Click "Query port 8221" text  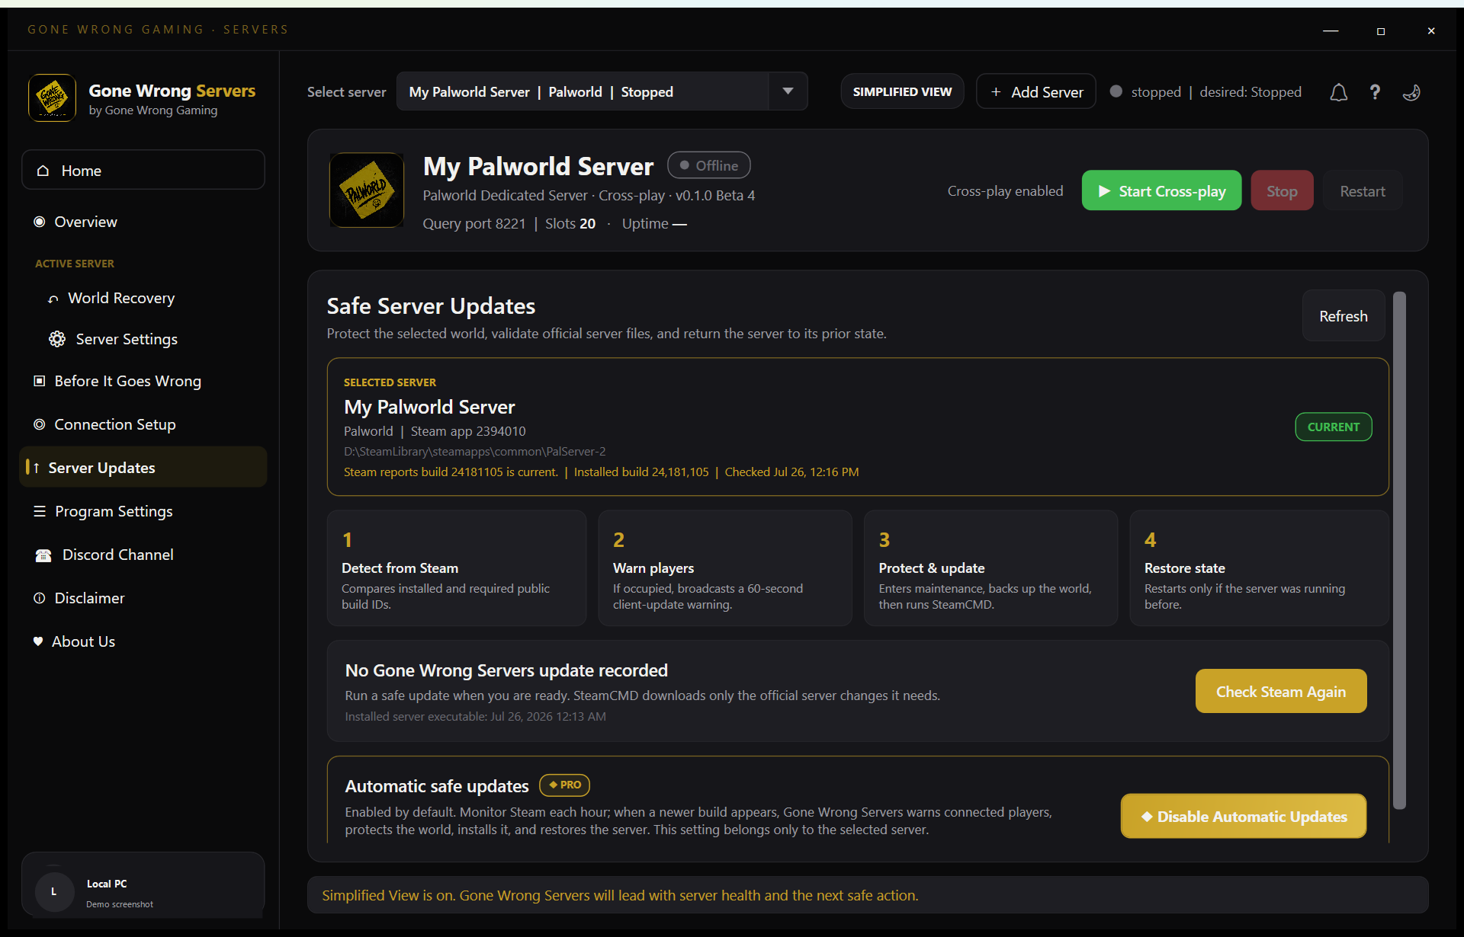point(474,223)
